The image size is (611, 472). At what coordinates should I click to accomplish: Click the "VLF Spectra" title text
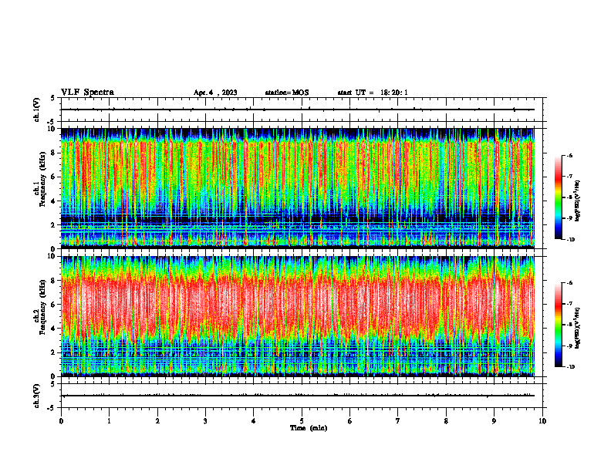click(87, 93)
